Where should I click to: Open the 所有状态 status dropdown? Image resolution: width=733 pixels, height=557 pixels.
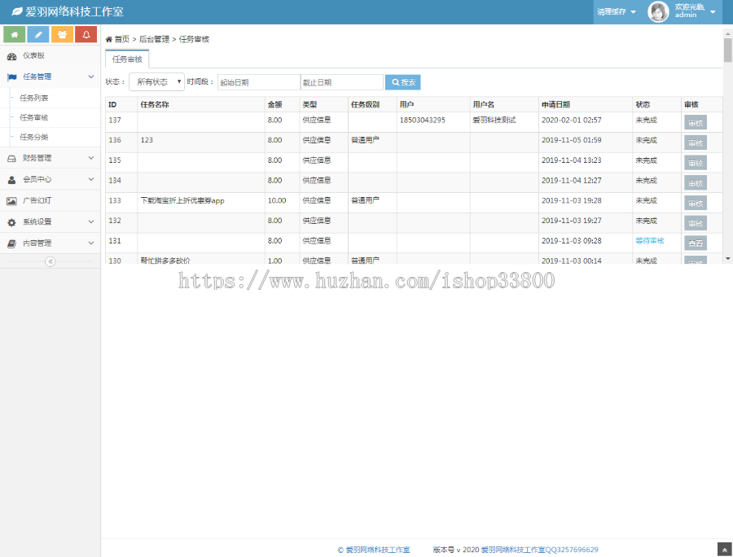pos(156,81)
